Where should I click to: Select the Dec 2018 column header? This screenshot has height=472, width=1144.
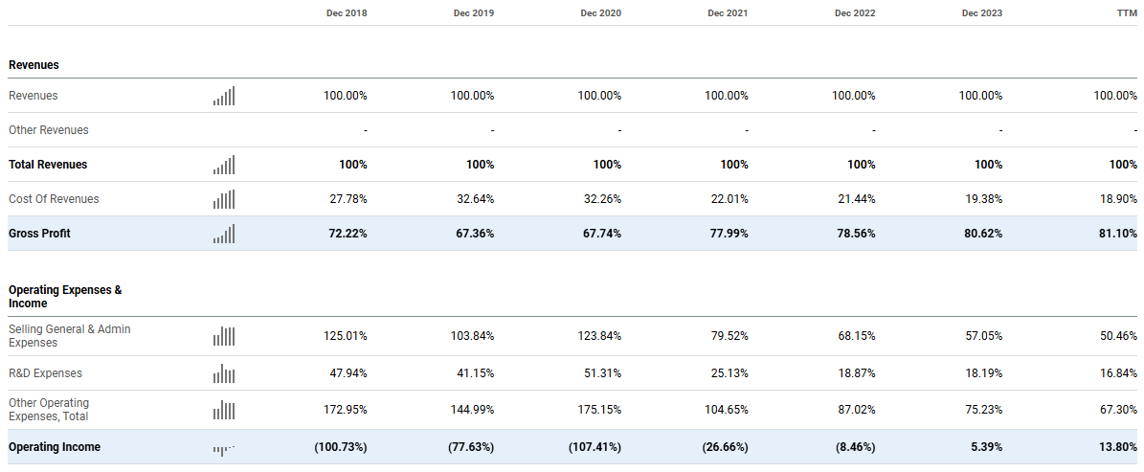click(x=346, y=13)
